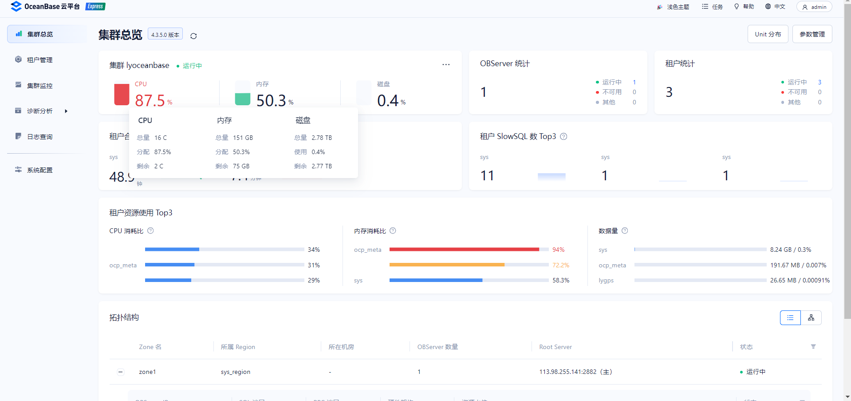Click the task list icon
Screen dimensions: 851x401
click(x=705, y=7)
